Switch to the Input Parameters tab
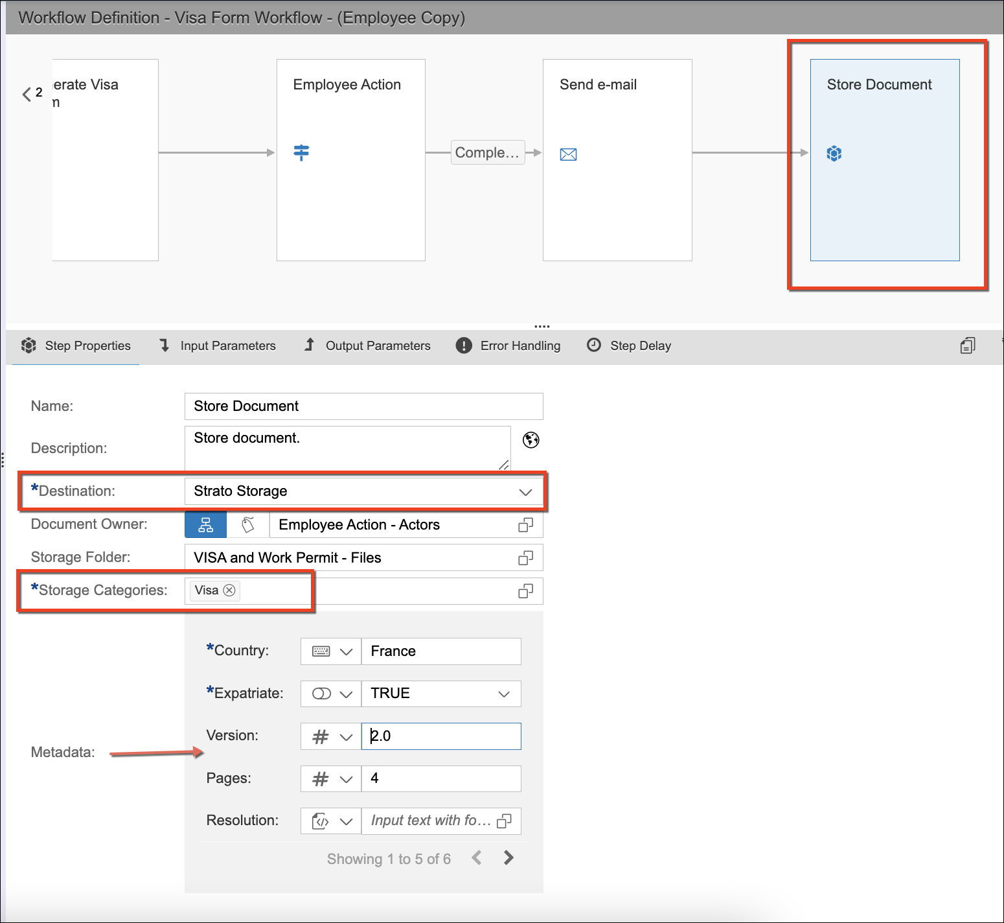Viewport: 1004px width, 923px height. tap(218, 345)
